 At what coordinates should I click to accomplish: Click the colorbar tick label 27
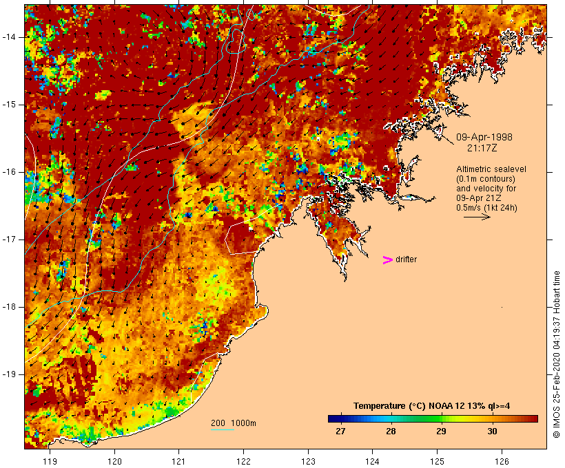coord(340,431)
